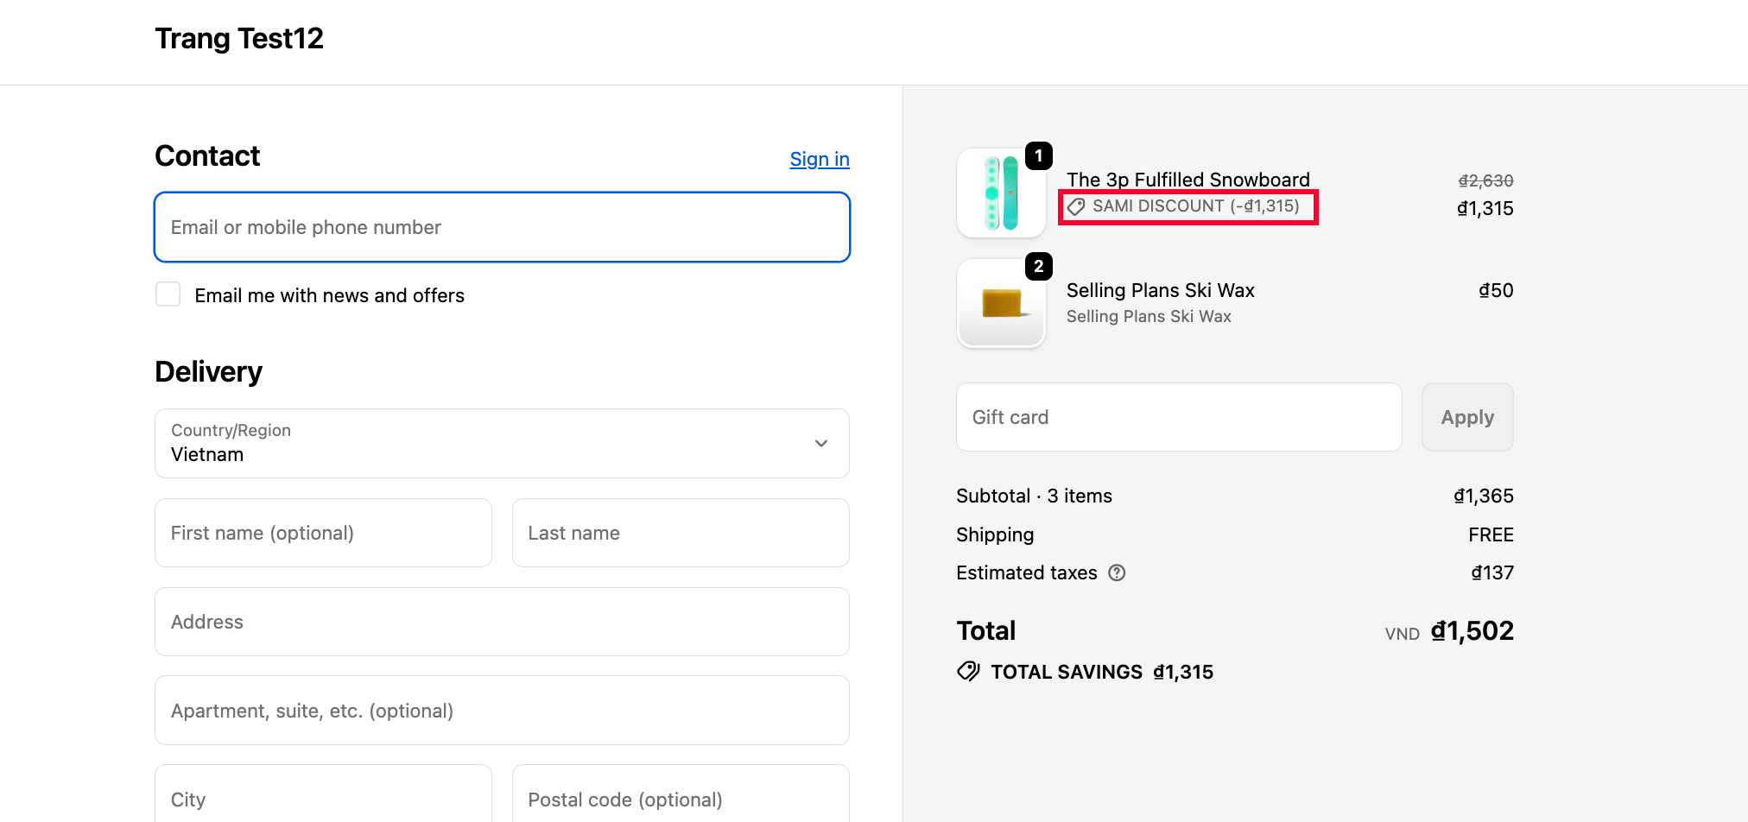Open the Country/Region dropdown chevron

tap(820, 443)
